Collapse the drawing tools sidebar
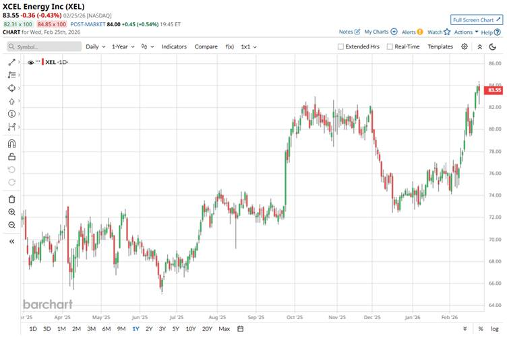 (11, 242)
